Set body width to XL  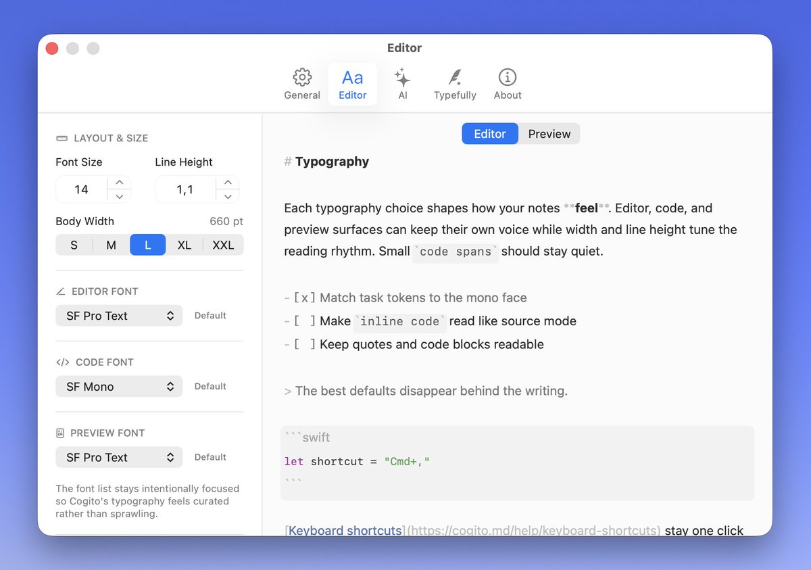185,245
